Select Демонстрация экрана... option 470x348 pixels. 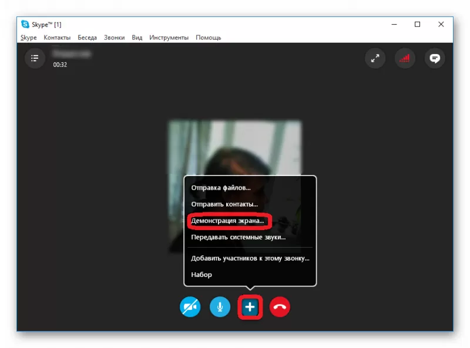pos(227,221)
